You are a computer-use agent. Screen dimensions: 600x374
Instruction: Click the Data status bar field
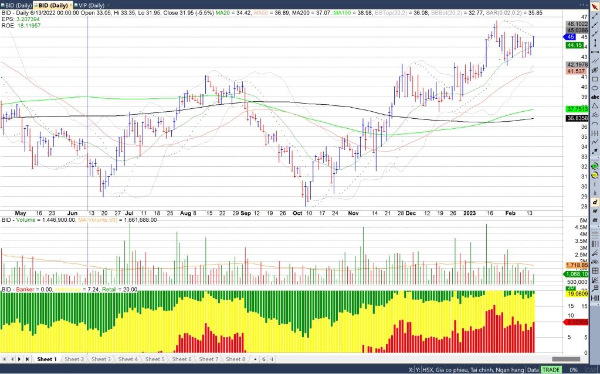click(533, 370)
